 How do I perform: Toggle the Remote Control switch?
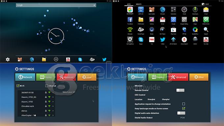click(x=180, y=90)
